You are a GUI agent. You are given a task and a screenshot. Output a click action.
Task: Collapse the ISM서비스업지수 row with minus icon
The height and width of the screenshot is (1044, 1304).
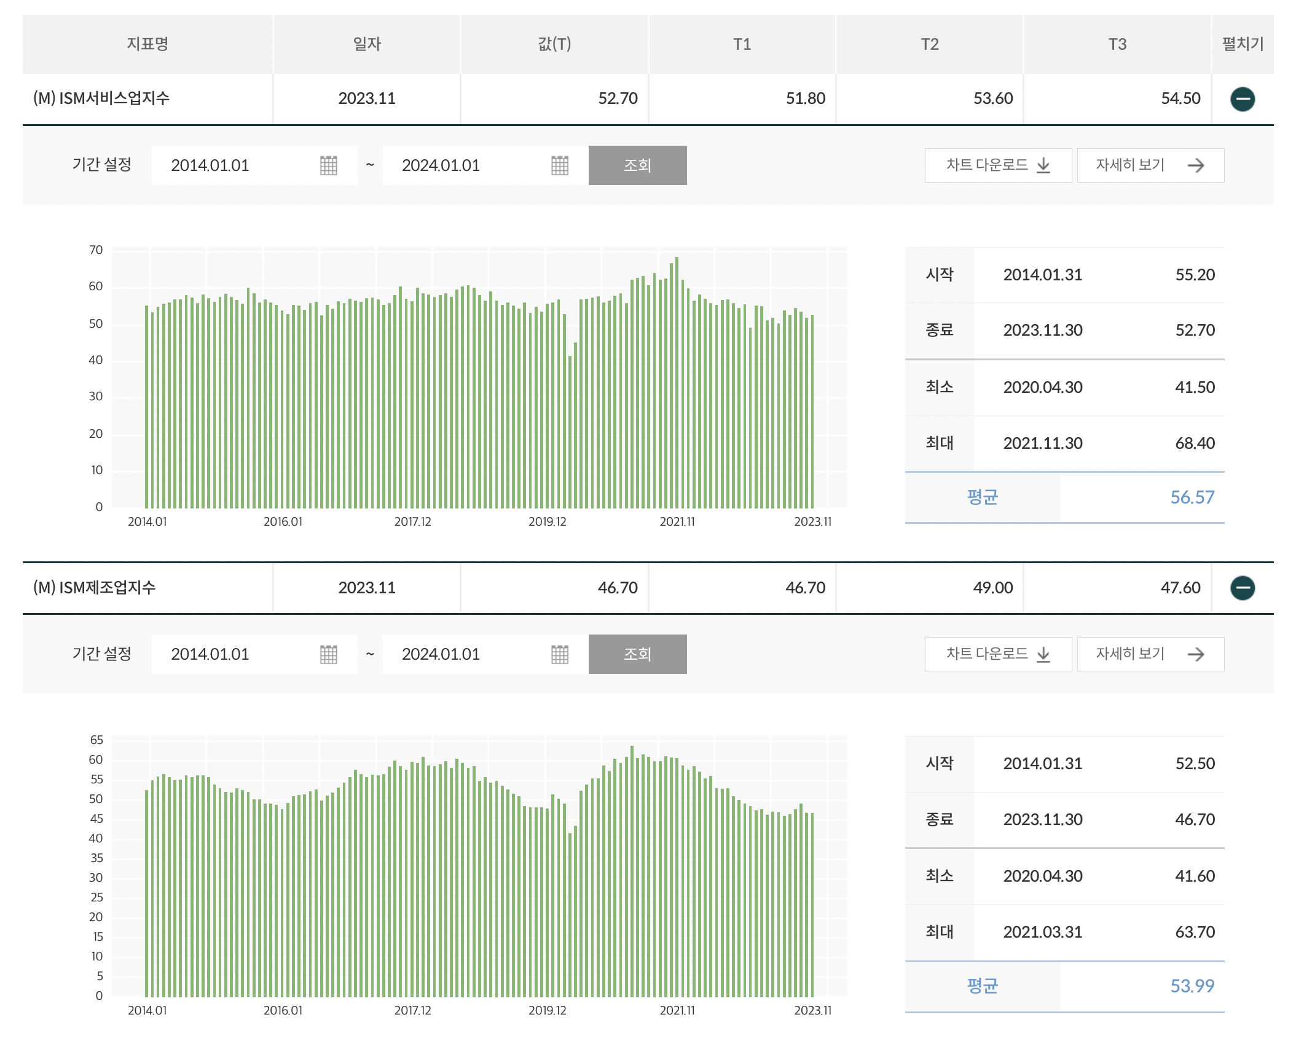coord(1242,99)
